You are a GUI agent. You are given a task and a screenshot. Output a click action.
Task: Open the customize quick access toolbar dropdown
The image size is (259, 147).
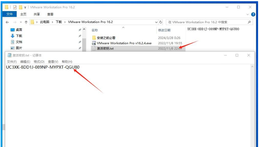pyautogui.click(x=25, y=7)
